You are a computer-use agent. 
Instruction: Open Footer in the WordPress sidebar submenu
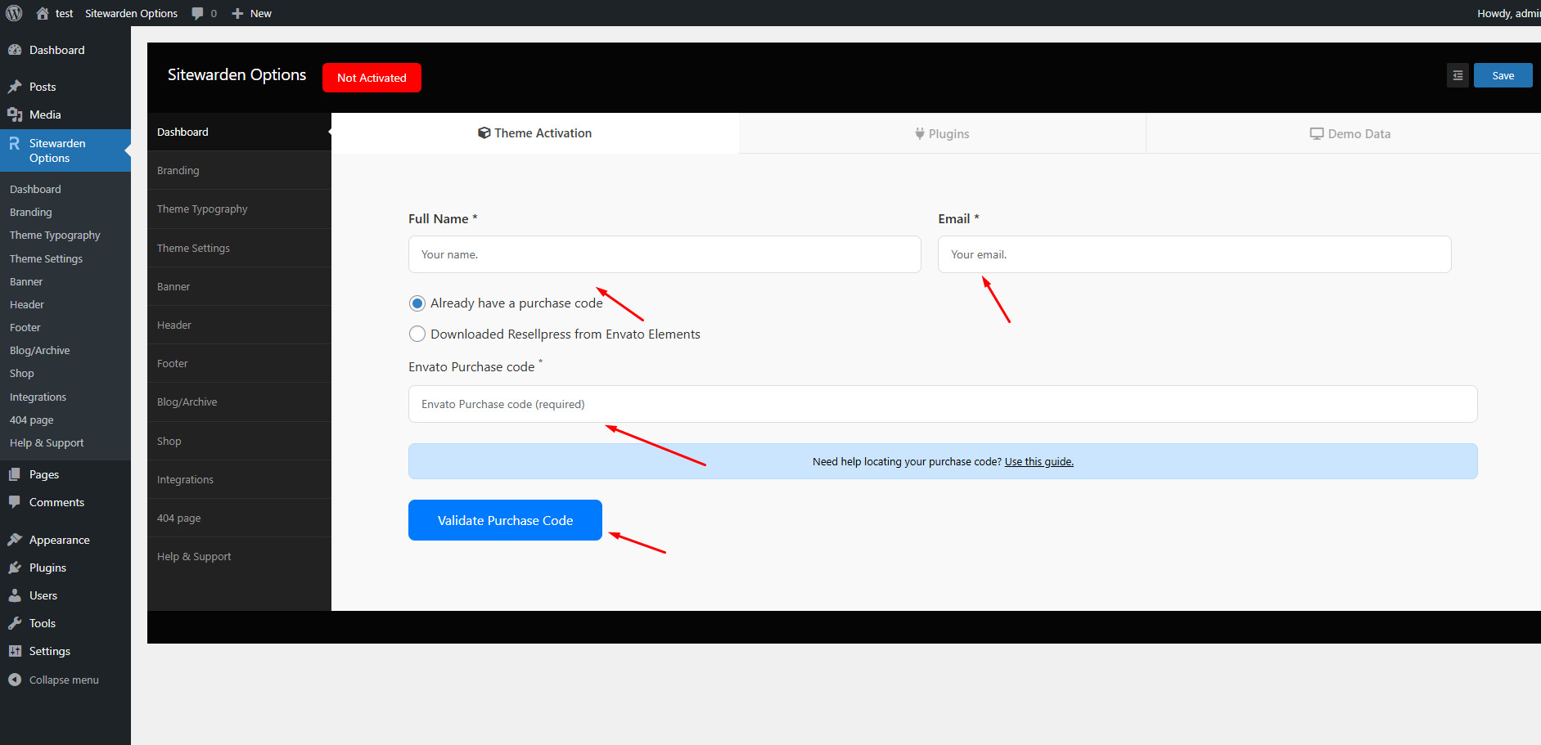click(65, 327)
